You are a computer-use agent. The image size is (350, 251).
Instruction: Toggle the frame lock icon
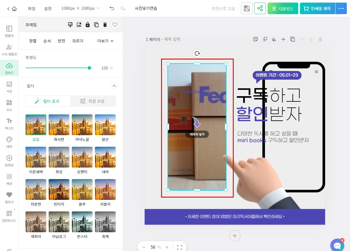pos(88,25)
